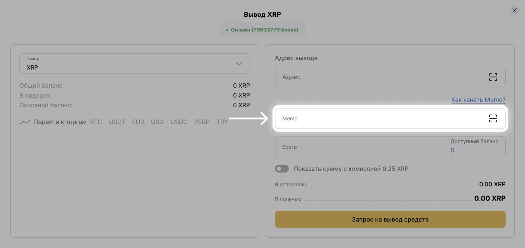The width and height of the screenshot is (525, 248).
Task: Click the 'Доступный баланс' label
Action: pos(474,141)
